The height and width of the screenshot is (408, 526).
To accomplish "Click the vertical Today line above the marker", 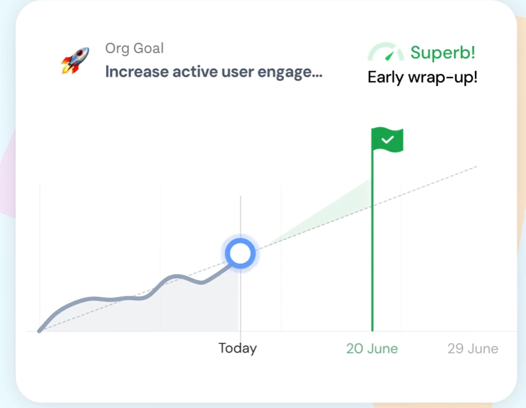I will pos(241,215).
